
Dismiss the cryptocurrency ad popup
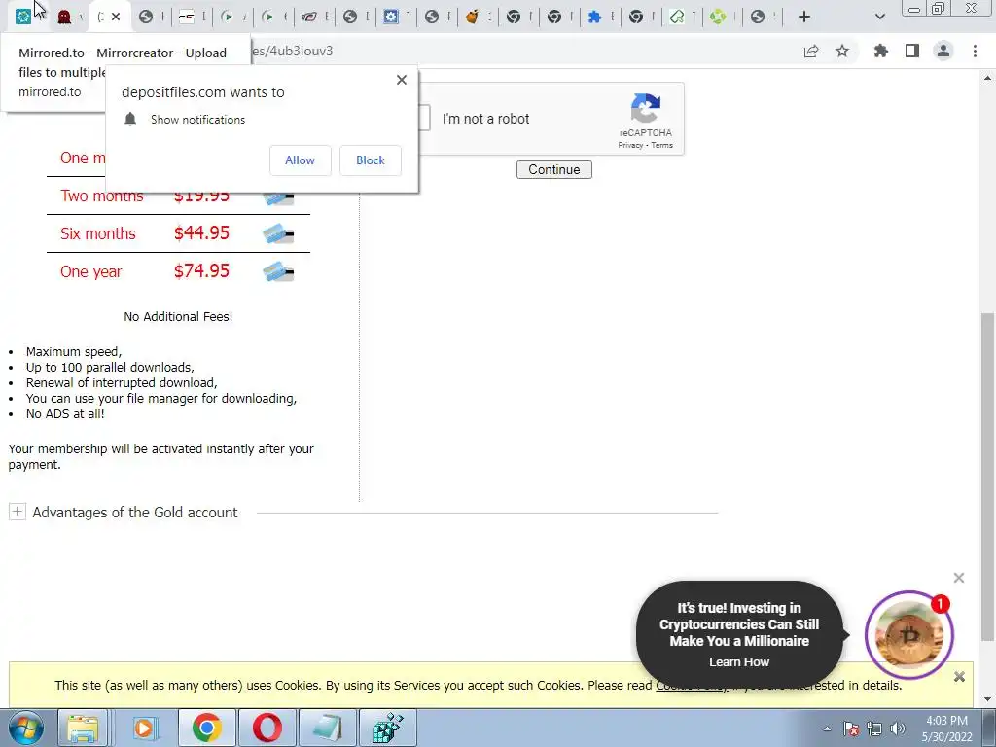coord(958,578)
